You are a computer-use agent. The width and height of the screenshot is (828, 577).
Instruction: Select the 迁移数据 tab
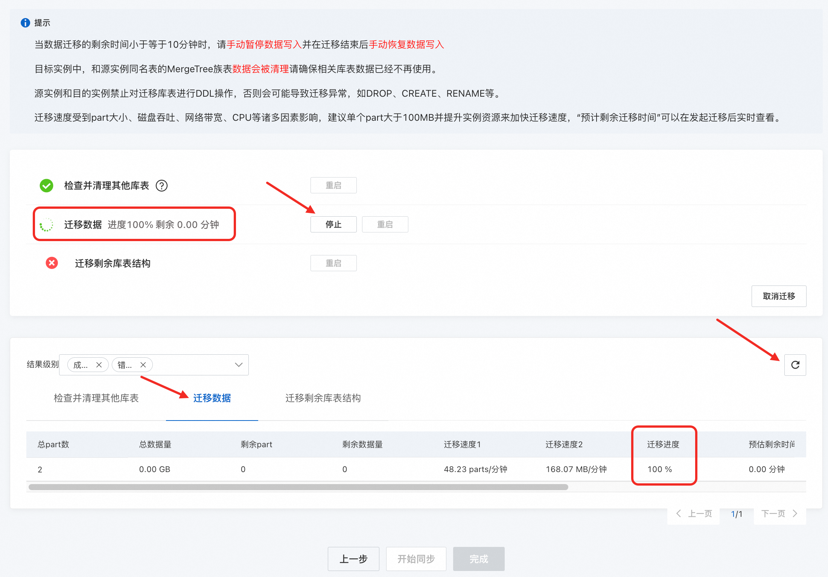click(212, 398)
